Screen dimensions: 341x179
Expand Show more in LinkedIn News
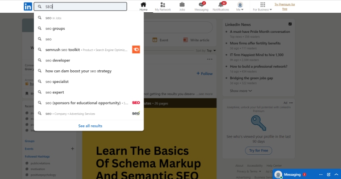click(x=241, y=91)
